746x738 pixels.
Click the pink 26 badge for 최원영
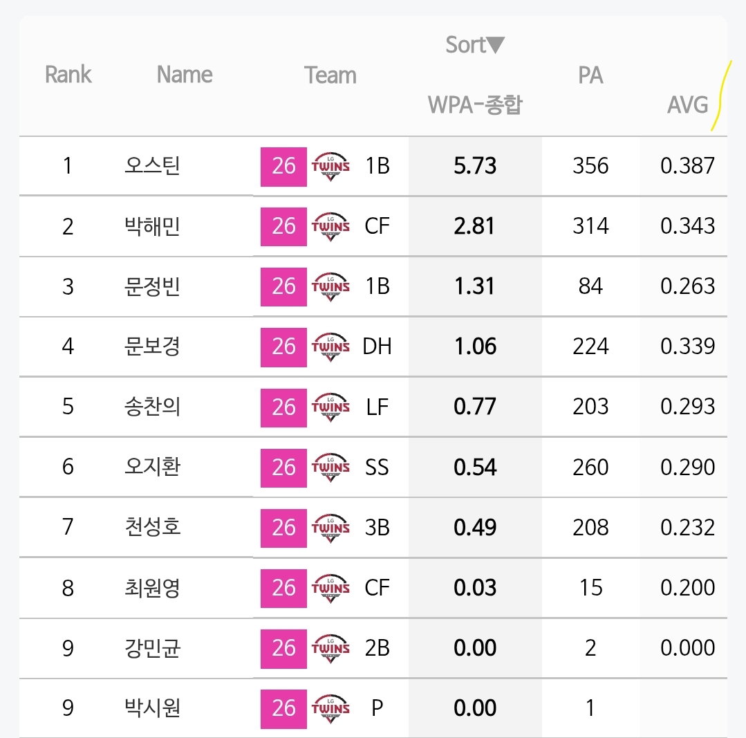[283, 588]
